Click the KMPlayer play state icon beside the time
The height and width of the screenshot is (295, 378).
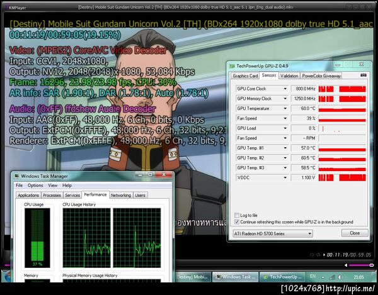(x=324, y=255)
